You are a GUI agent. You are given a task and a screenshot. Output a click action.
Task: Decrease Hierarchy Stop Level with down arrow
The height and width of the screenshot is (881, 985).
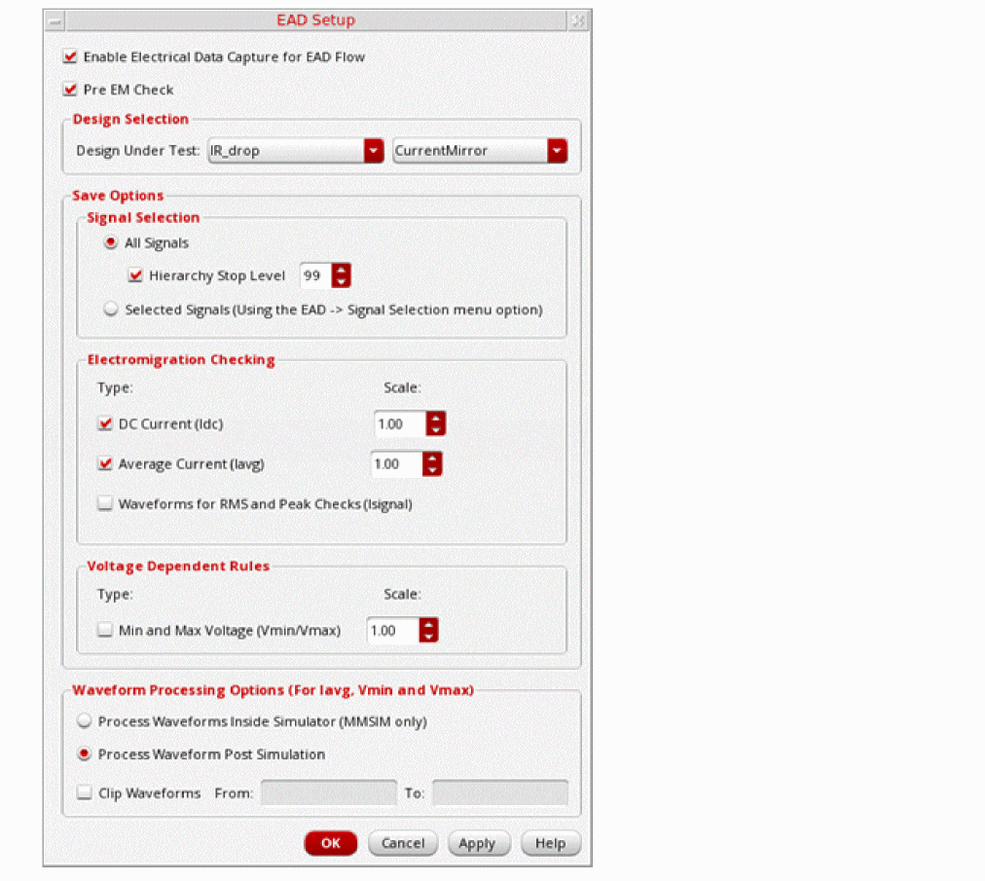pyautogui.click(x=341, y=281)
